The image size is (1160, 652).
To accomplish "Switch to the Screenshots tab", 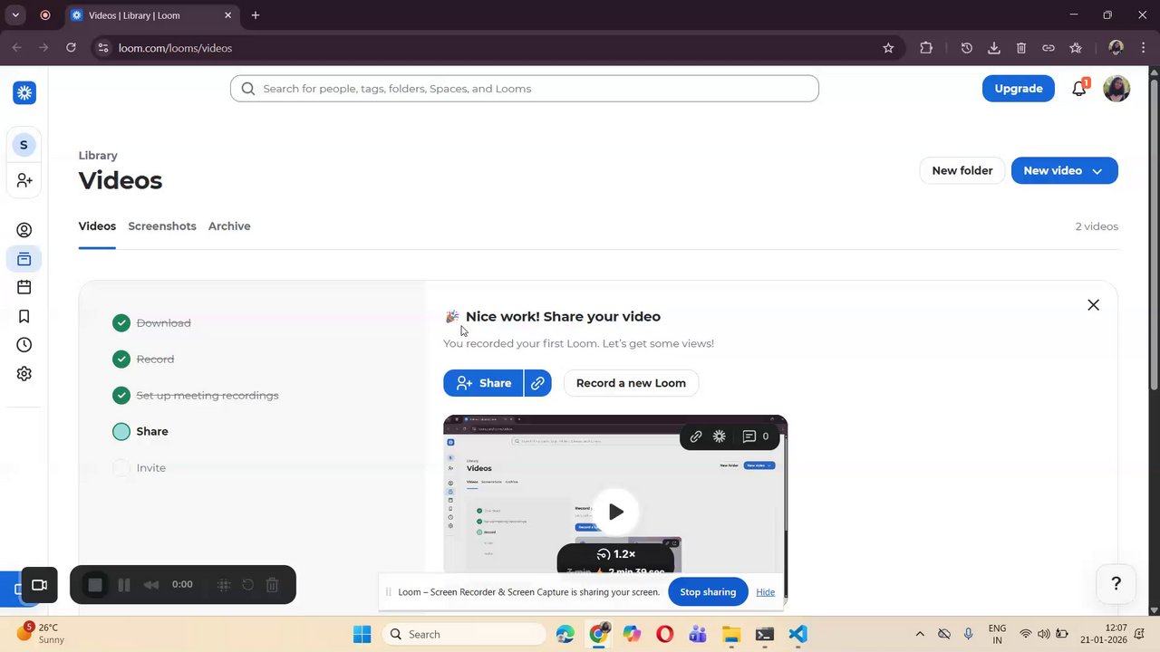I will (x=162, y=226).
